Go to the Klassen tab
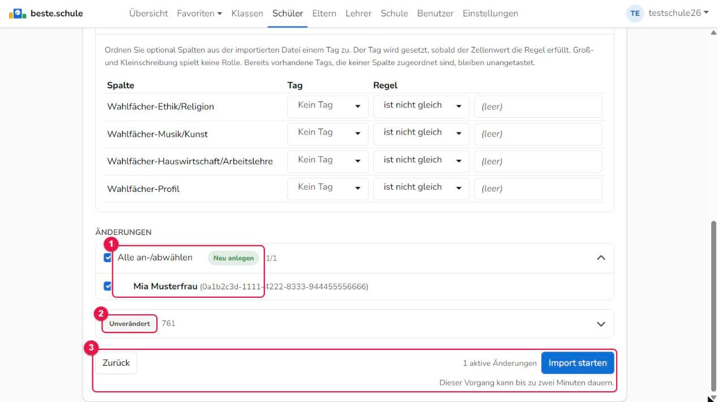The image size is (718, 402). point(247,14)
